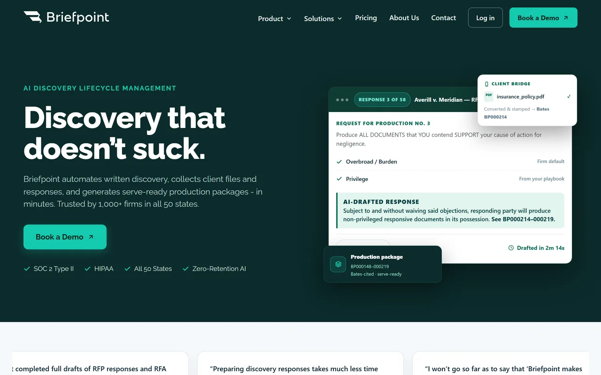Click the SOC 2 Type II checkmark

tap(27, 269)
